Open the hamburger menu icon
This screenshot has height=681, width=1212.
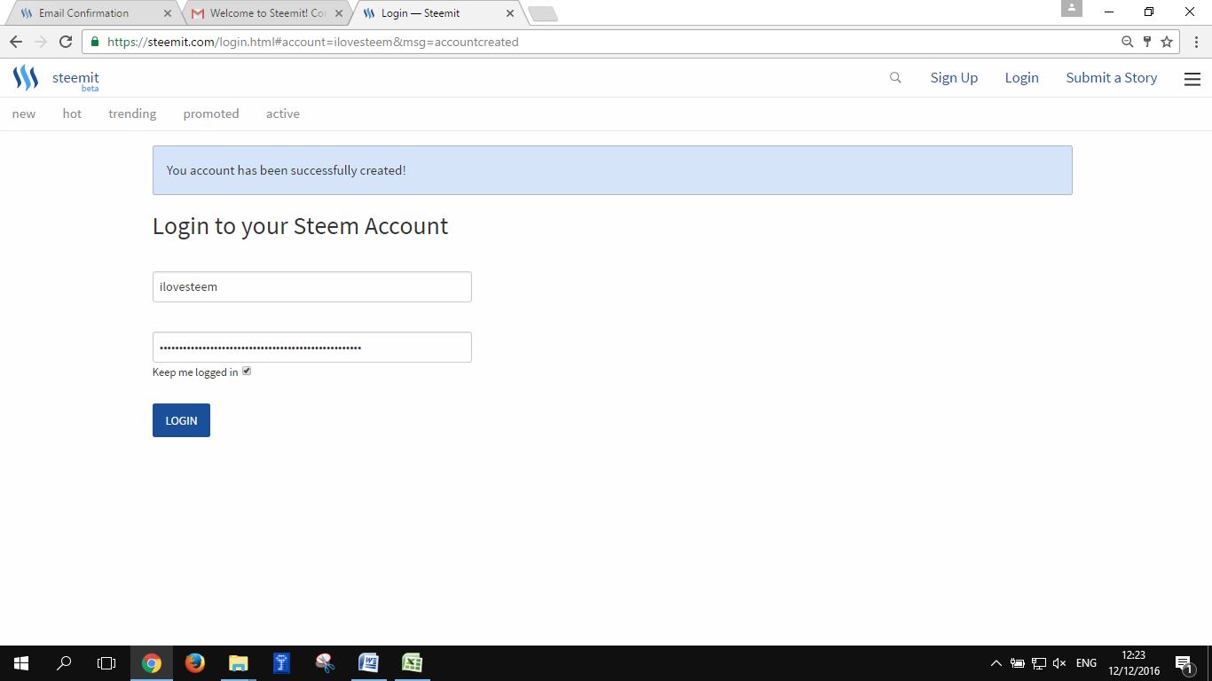click(1192, 79)
